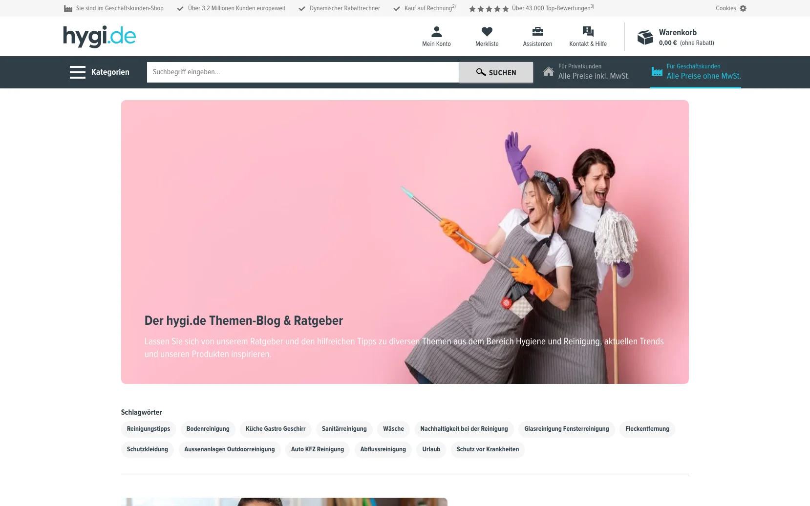
Task: Select the Abflussreinigung tag
Action: 383,449
